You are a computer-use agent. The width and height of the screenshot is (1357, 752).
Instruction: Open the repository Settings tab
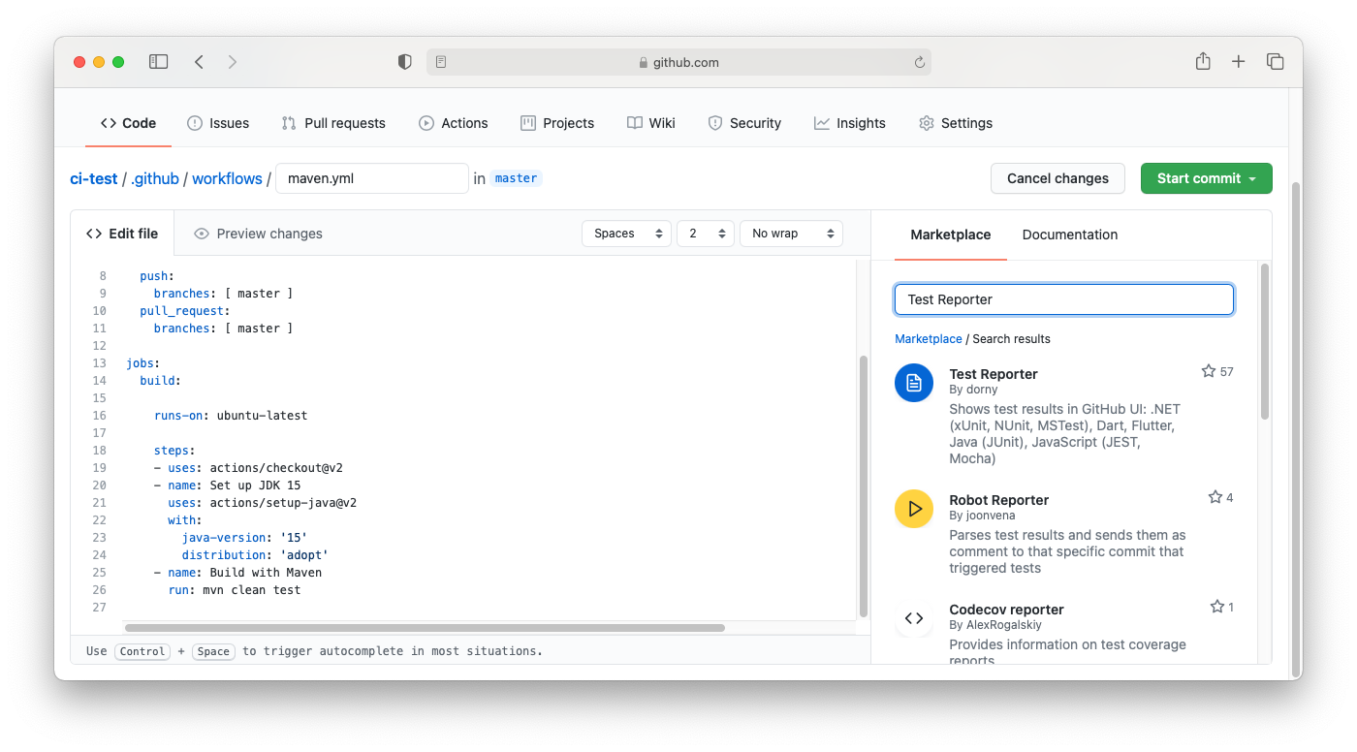pos(956,123)
